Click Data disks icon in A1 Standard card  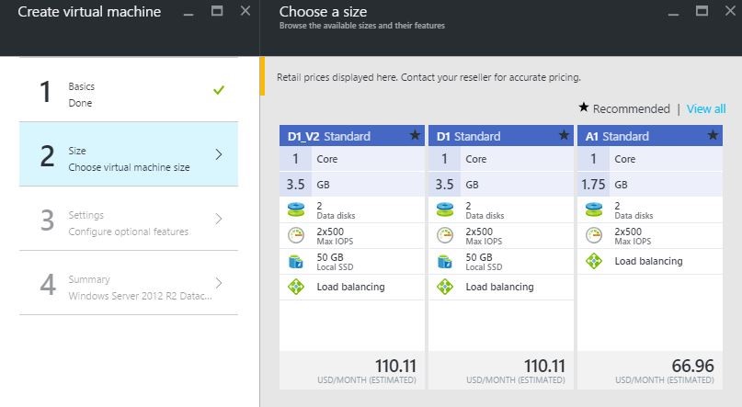(x=594, y=209)
